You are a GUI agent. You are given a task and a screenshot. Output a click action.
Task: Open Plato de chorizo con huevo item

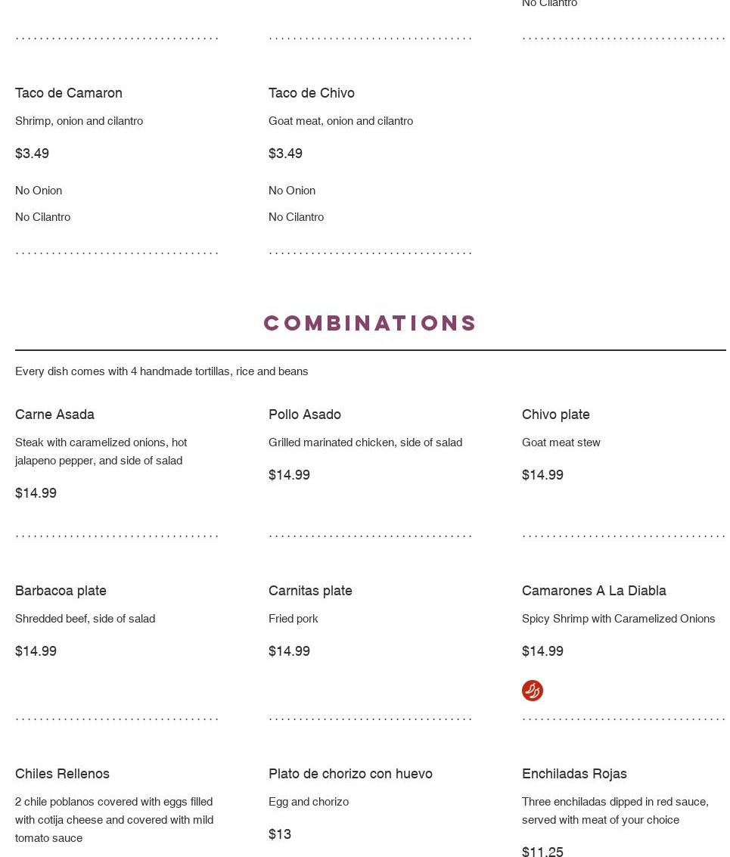(x=350, y=774)
